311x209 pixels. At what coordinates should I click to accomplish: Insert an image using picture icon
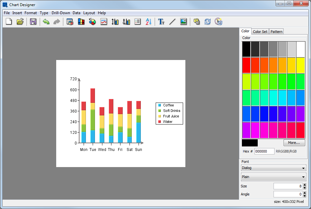click(x=183, y=22)
